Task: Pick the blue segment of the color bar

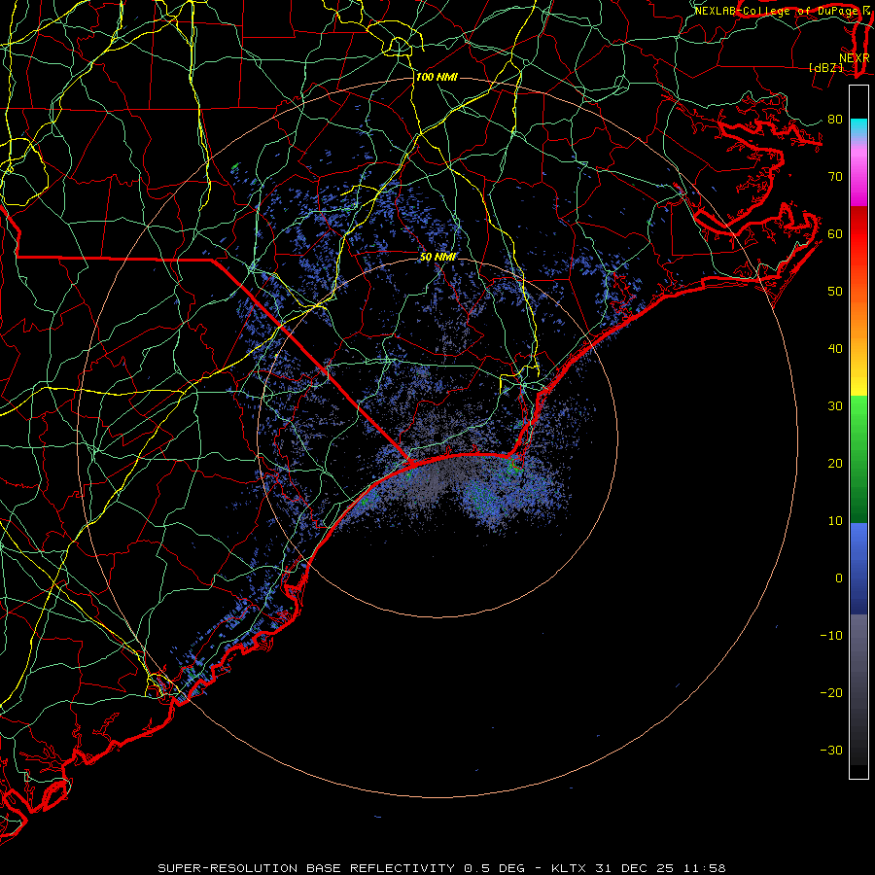Action: pyautogui.click(x=858, y=569)
